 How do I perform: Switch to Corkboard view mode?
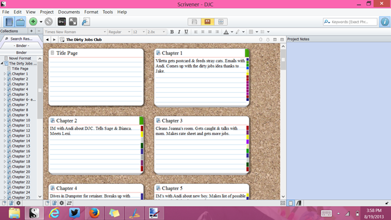pyautogui.click(x=208, y=22)
